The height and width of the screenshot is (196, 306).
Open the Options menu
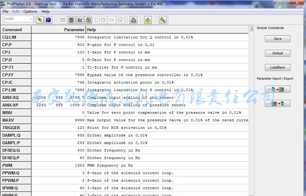click(30, 11)
